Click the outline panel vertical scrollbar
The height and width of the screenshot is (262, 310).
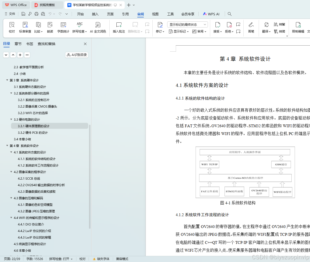tap(90, 176)
